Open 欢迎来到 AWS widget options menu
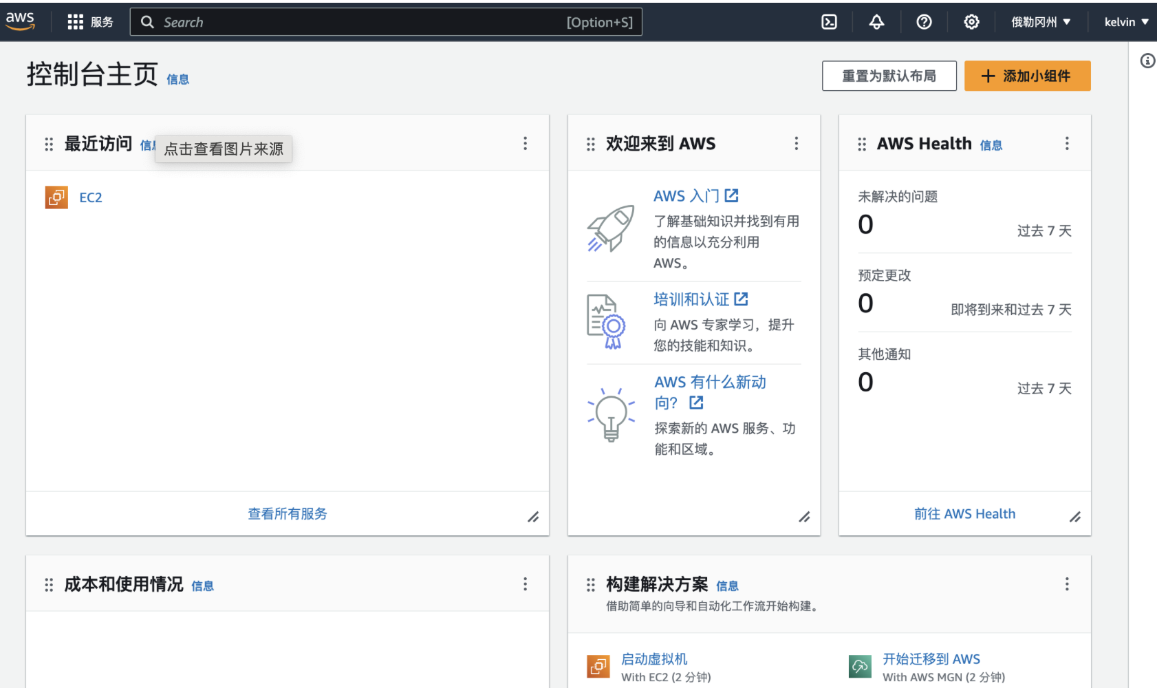 796,143
